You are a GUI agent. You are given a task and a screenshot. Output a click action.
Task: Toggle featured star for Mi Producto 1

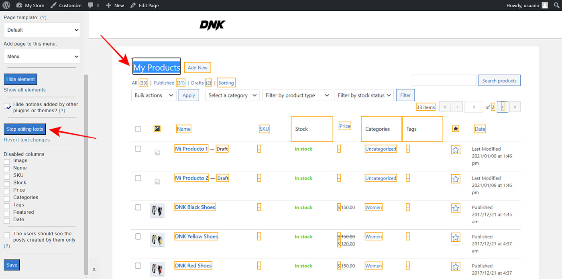(x=456, y=150)
